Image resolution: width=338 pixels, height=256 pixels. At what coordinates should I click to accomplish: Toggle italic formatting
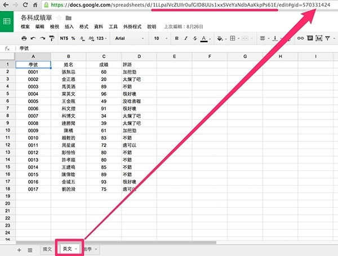tap(186, 38)
